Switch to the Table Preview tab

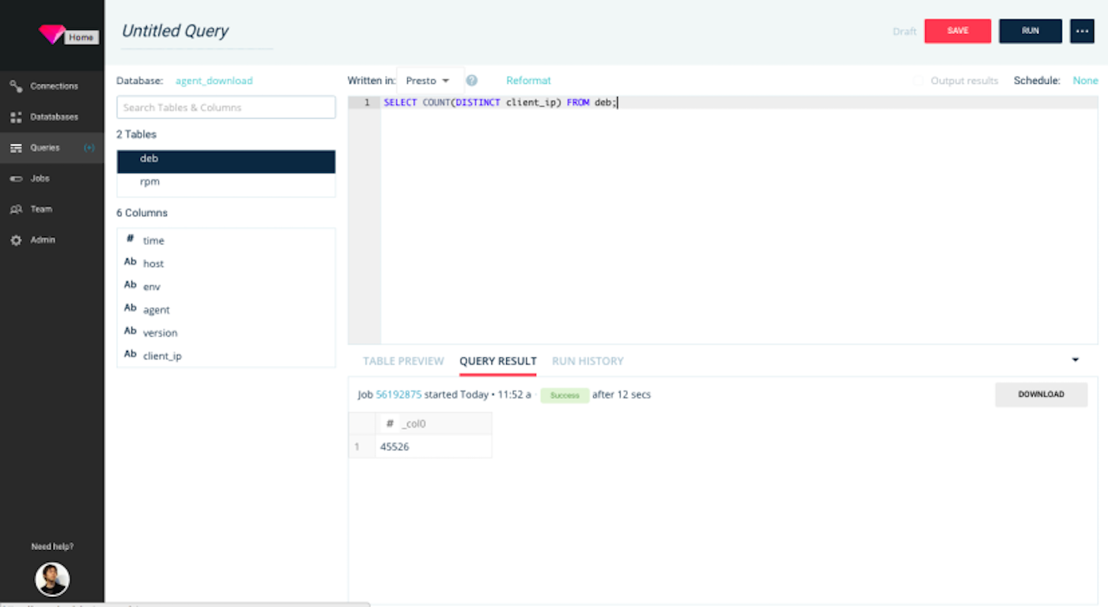(403, 361)
